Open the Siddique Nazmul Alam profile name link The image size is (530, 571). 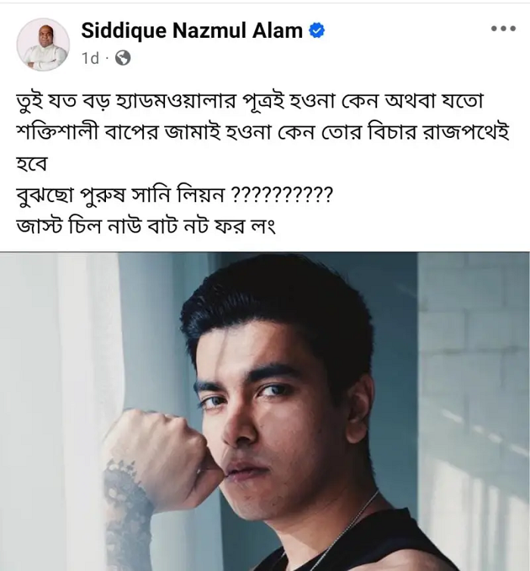192,30
